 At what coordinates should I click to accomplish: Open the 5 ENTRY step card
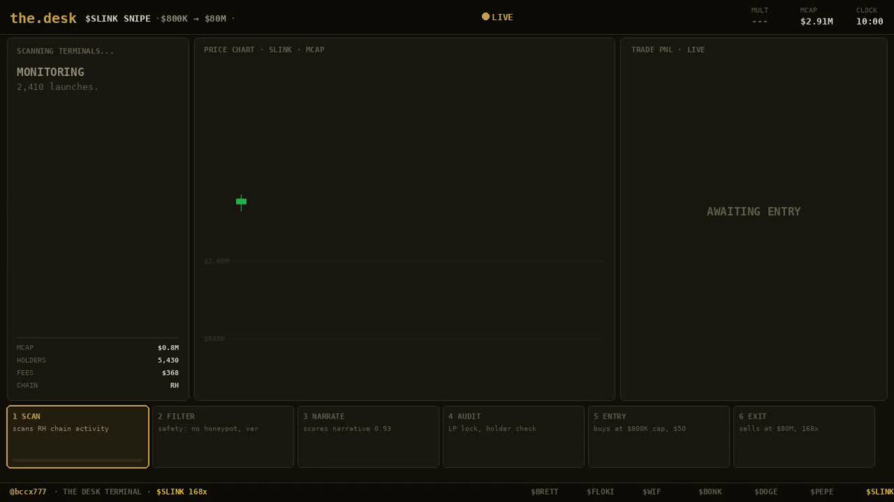[659, 437]
